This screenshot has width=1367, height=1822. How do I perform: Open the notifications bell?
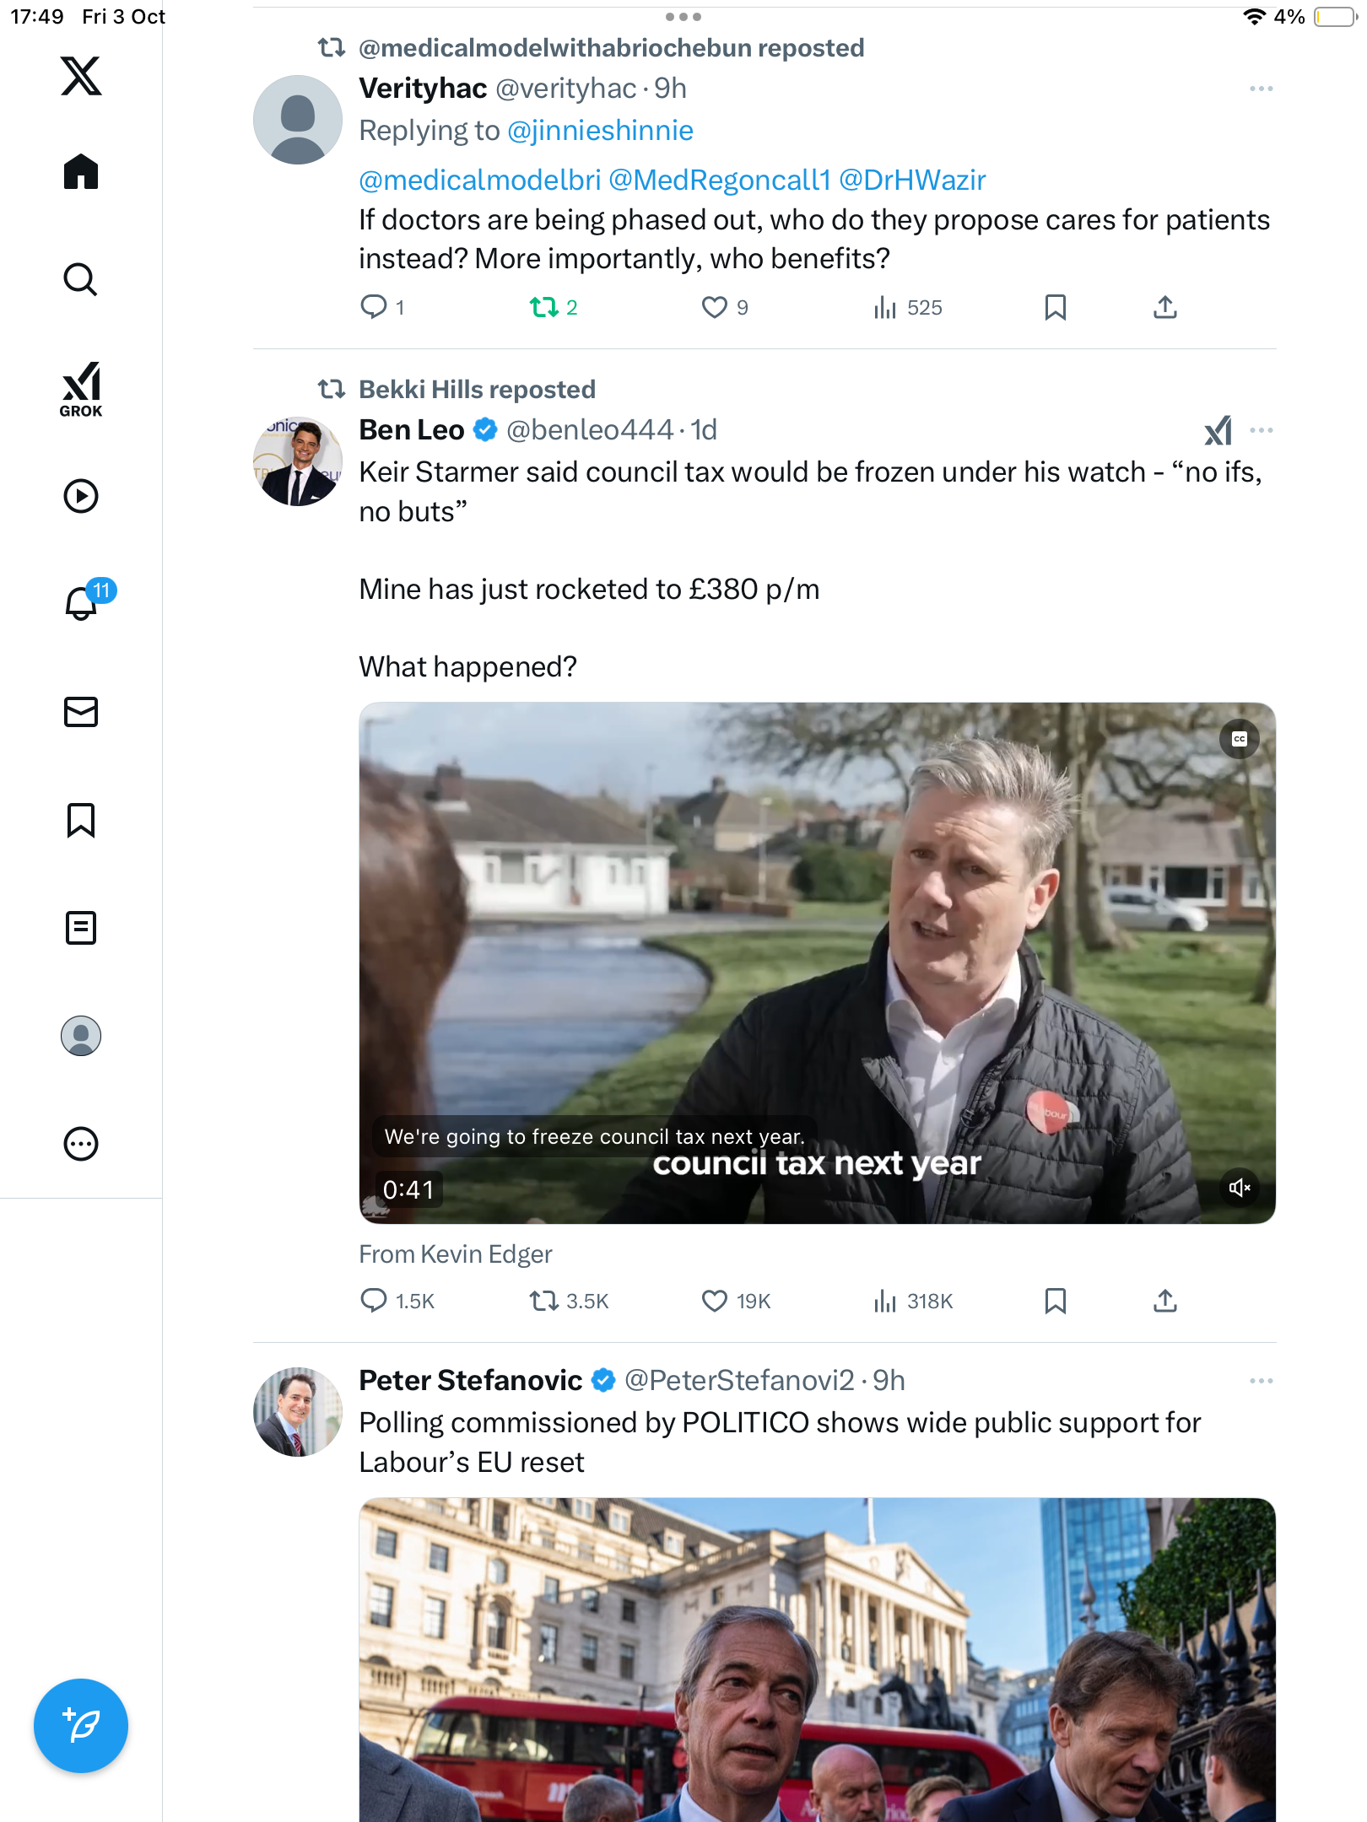(x=81, y=603)
